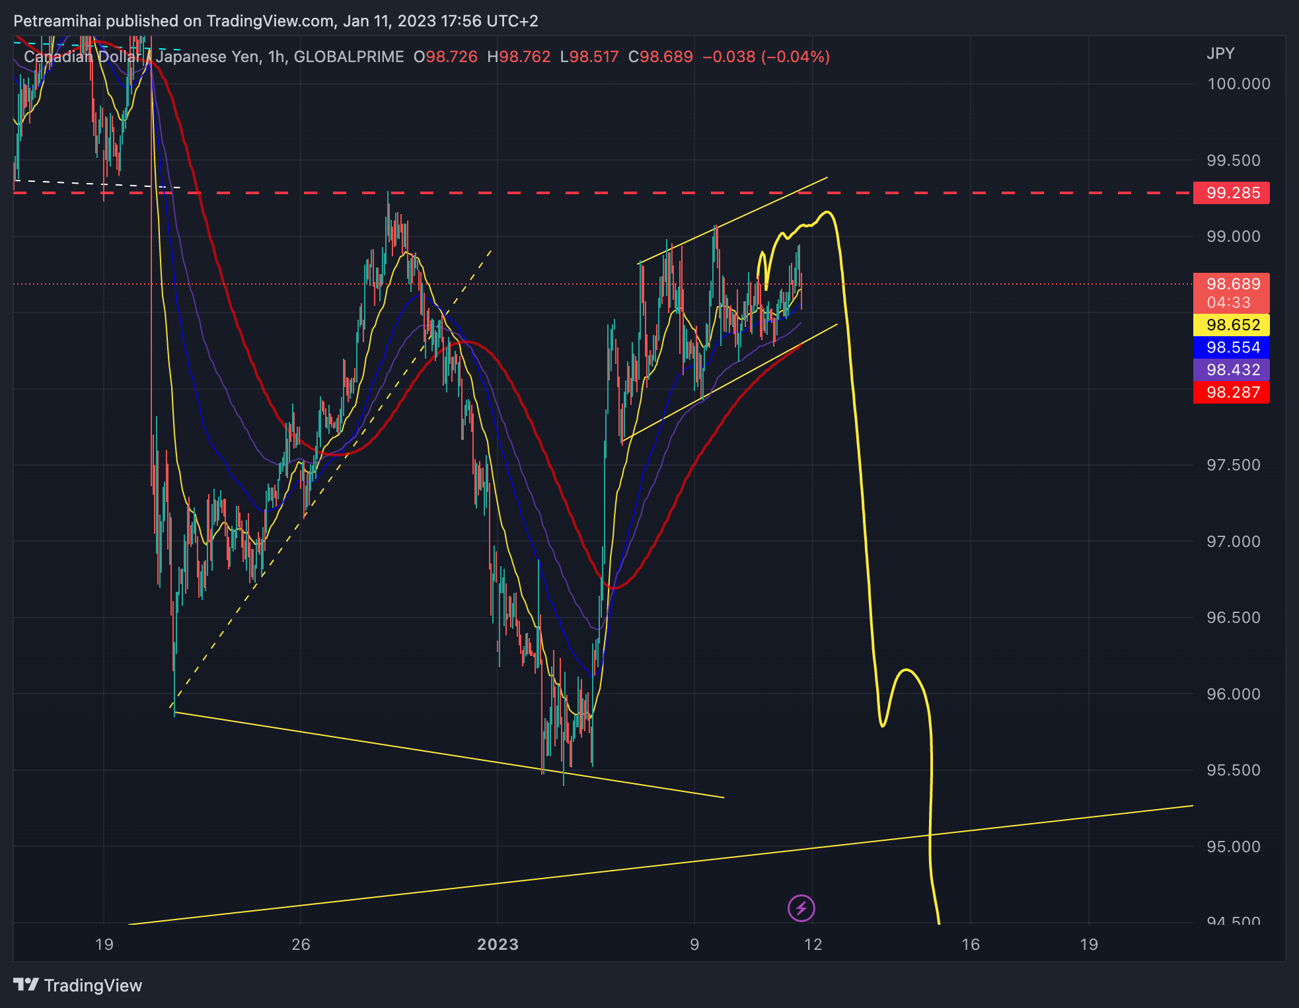Image resolution: width=1299 pixels, height=1008 pixels.
Task: Click the blue 98.554 indicator label
Action: [1231, 347]
